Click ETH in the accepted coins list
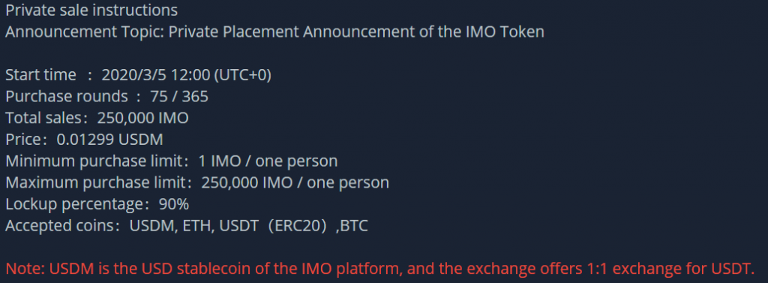The image size is (768, 283). pyautogui.click(x=198, y=226)
